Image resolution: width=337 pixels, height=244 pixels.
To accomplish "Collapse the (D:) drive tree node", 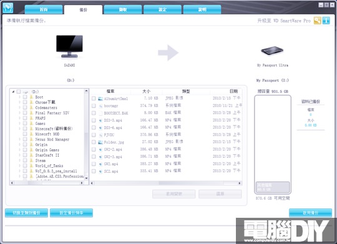I will pyautogui.click(x=13, y=92).
